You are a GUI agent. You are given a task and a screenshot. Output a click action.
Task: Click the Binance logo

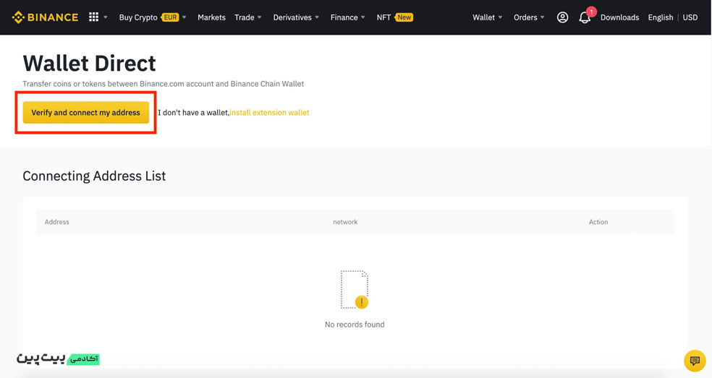tap(45, 17)
